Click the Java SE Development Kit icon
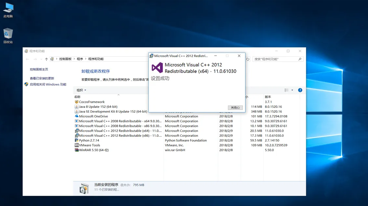Viewport: 368px width, 206px height. (76, 112)
